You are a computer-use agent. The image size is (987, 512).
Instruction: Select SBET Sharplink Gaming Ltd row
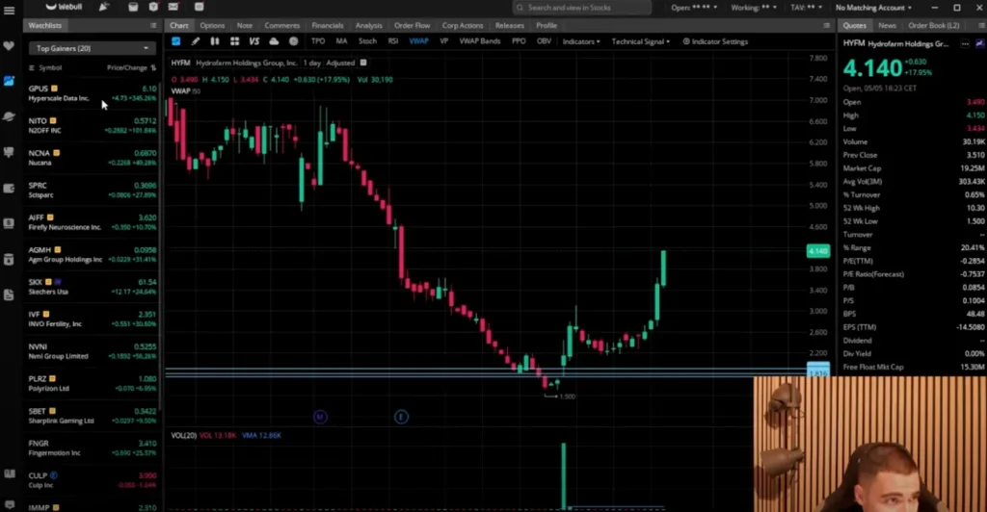point(93,416)
